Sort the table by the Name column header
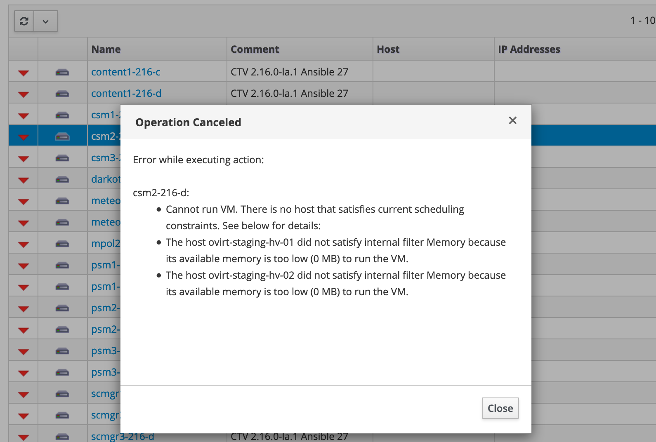 coord(106,49)
